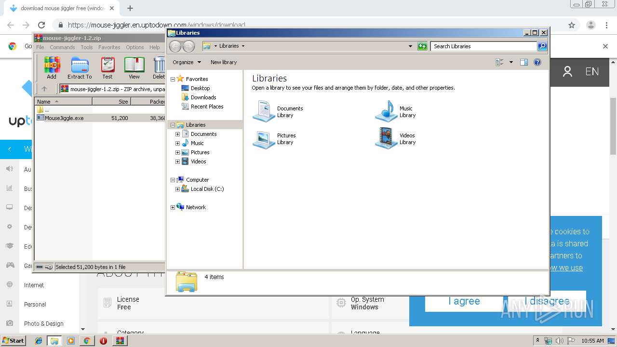Select Desktop under Favorites
Screen dimensions: 617x347
pyautogui.click(x=200, y=88)
